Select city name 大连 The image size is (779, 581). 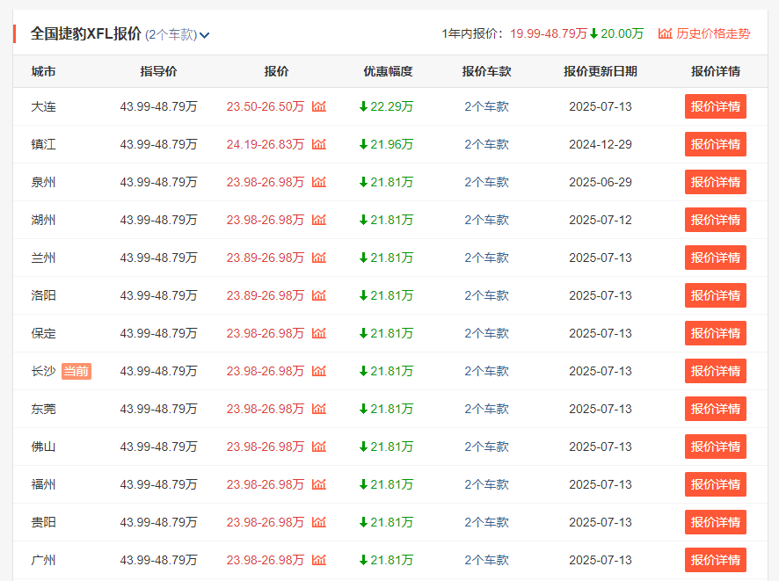point(43,106)
